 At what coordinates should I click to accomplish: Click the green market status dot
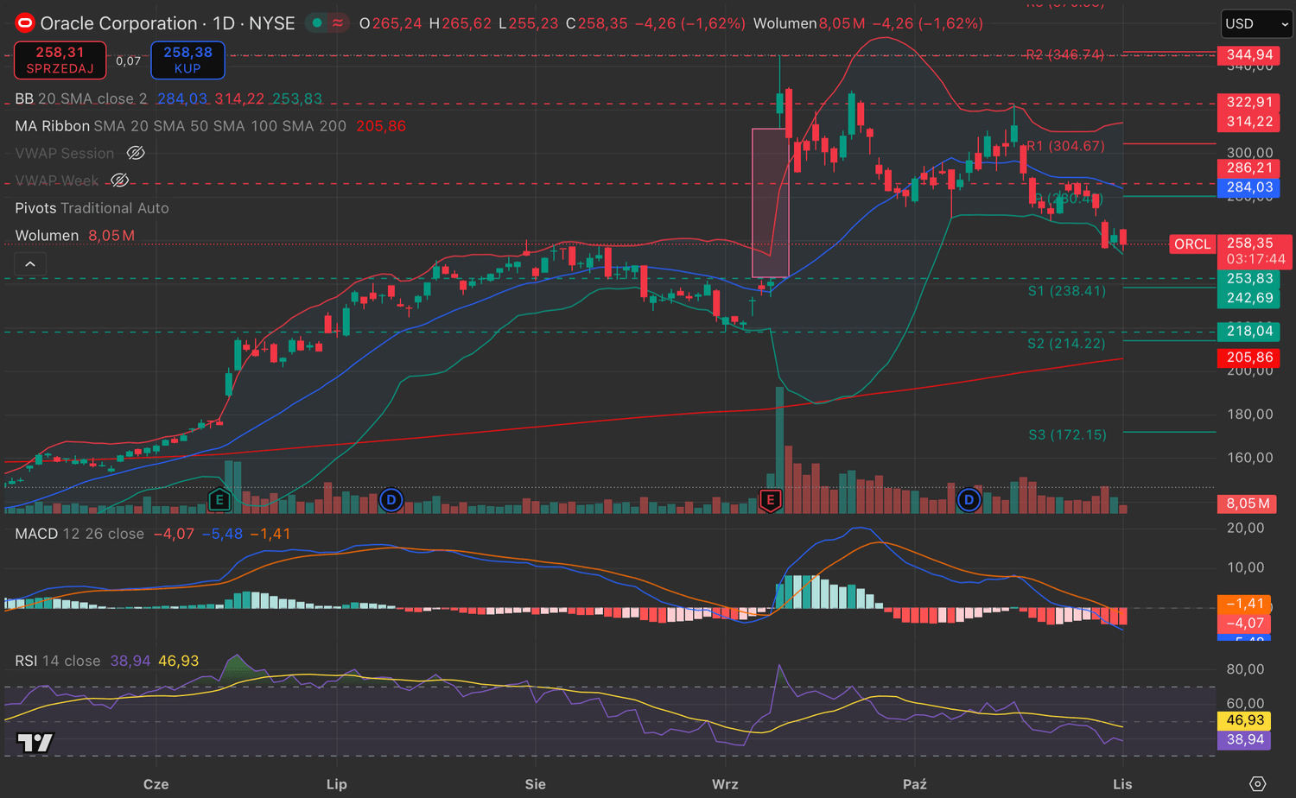[317, 23]
